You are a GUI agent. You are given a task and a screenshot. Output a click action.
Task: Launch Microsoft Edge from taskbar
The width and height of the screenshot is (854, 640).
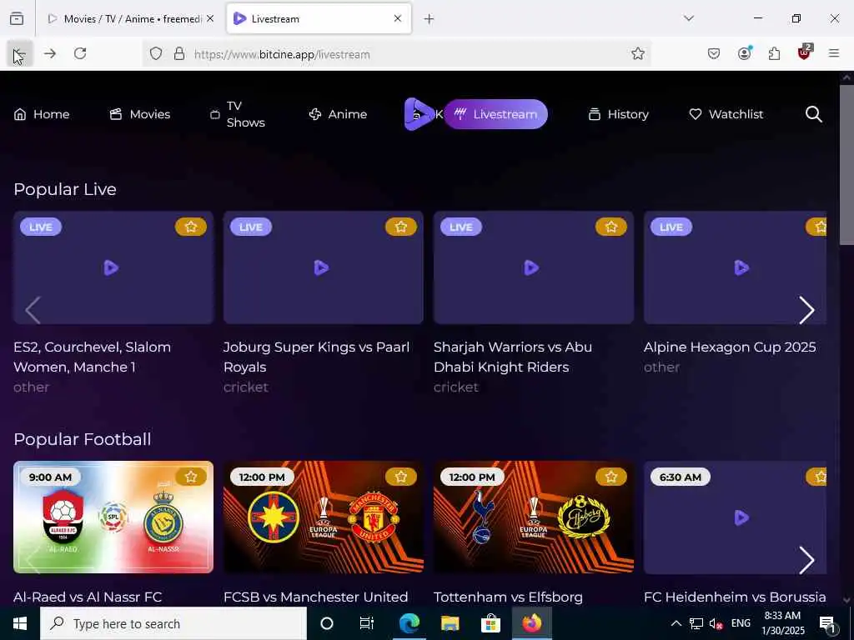tap(409, 623)
